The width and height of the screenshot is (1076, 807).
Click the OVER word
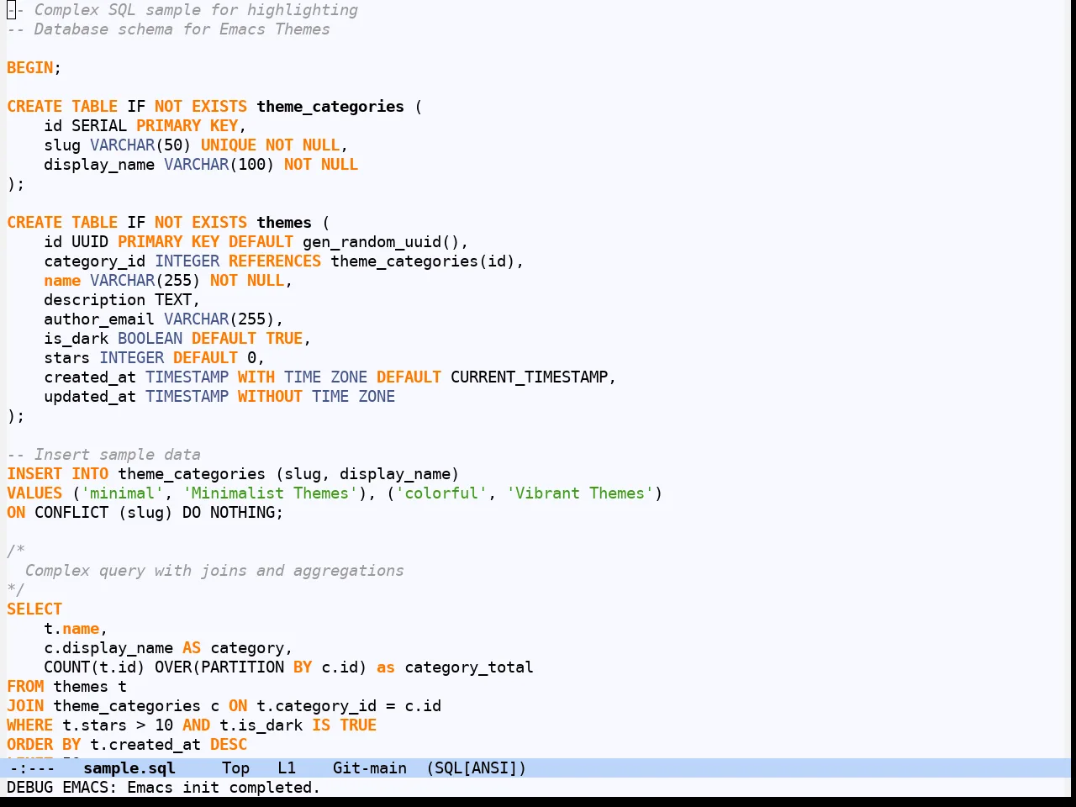173,667
